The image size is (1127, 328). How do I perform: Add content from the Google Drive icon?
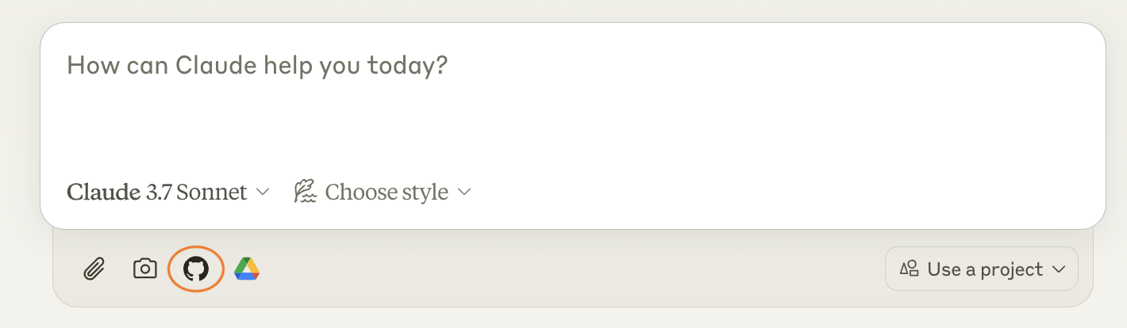(247, 269)
